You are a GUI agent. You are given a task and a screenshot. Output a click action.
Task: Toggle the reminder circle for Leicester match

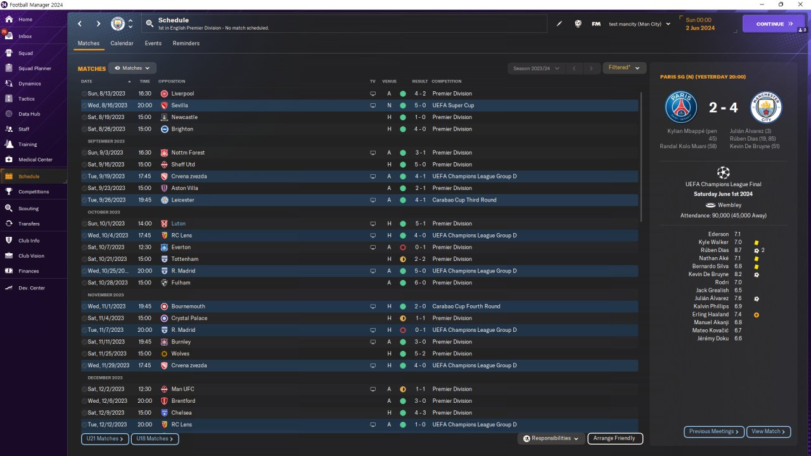84,200
